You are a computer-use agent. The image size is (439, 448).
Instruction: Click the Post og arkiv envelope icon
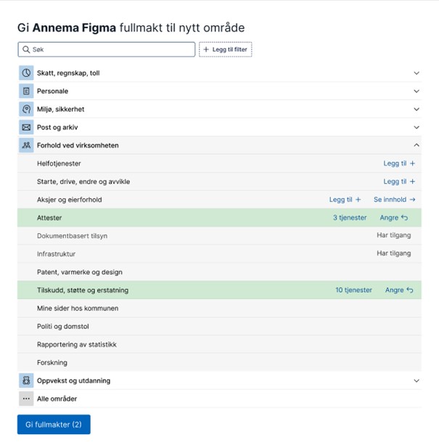26,128
